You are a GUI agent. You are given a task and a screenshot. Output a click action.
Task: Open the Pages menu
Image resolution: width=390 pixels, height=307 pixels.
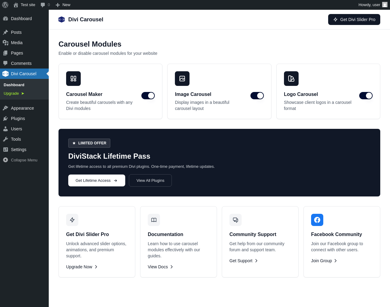[24, 53]
